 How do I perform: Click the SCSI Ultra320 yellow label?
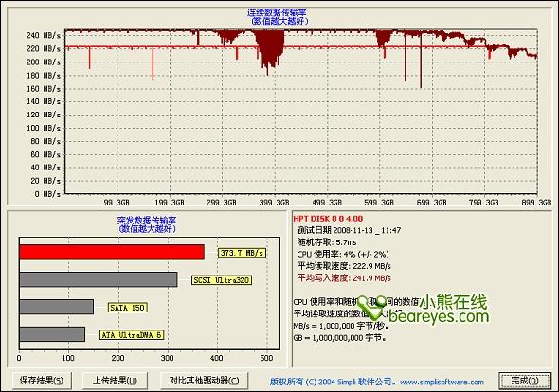point(222,280)
